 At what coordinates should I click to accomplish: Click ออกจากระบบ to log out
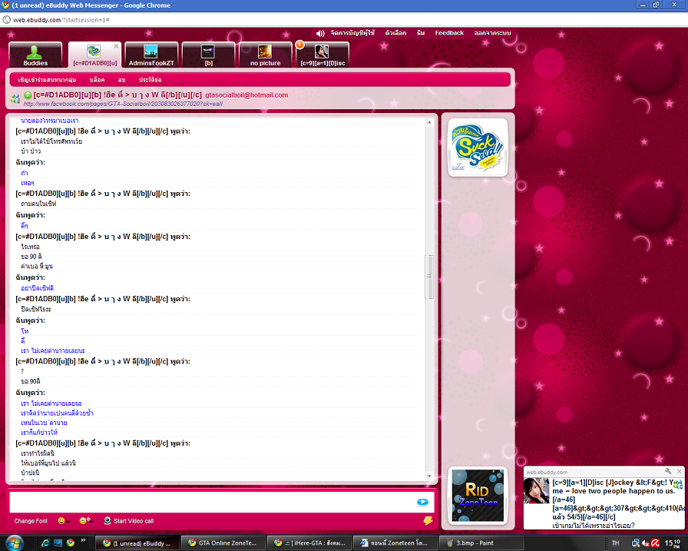click(492, 33)
